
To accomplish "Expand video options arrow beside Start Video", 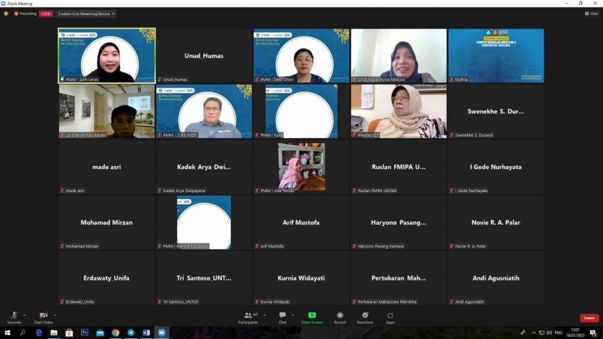I will pos(55,314).
